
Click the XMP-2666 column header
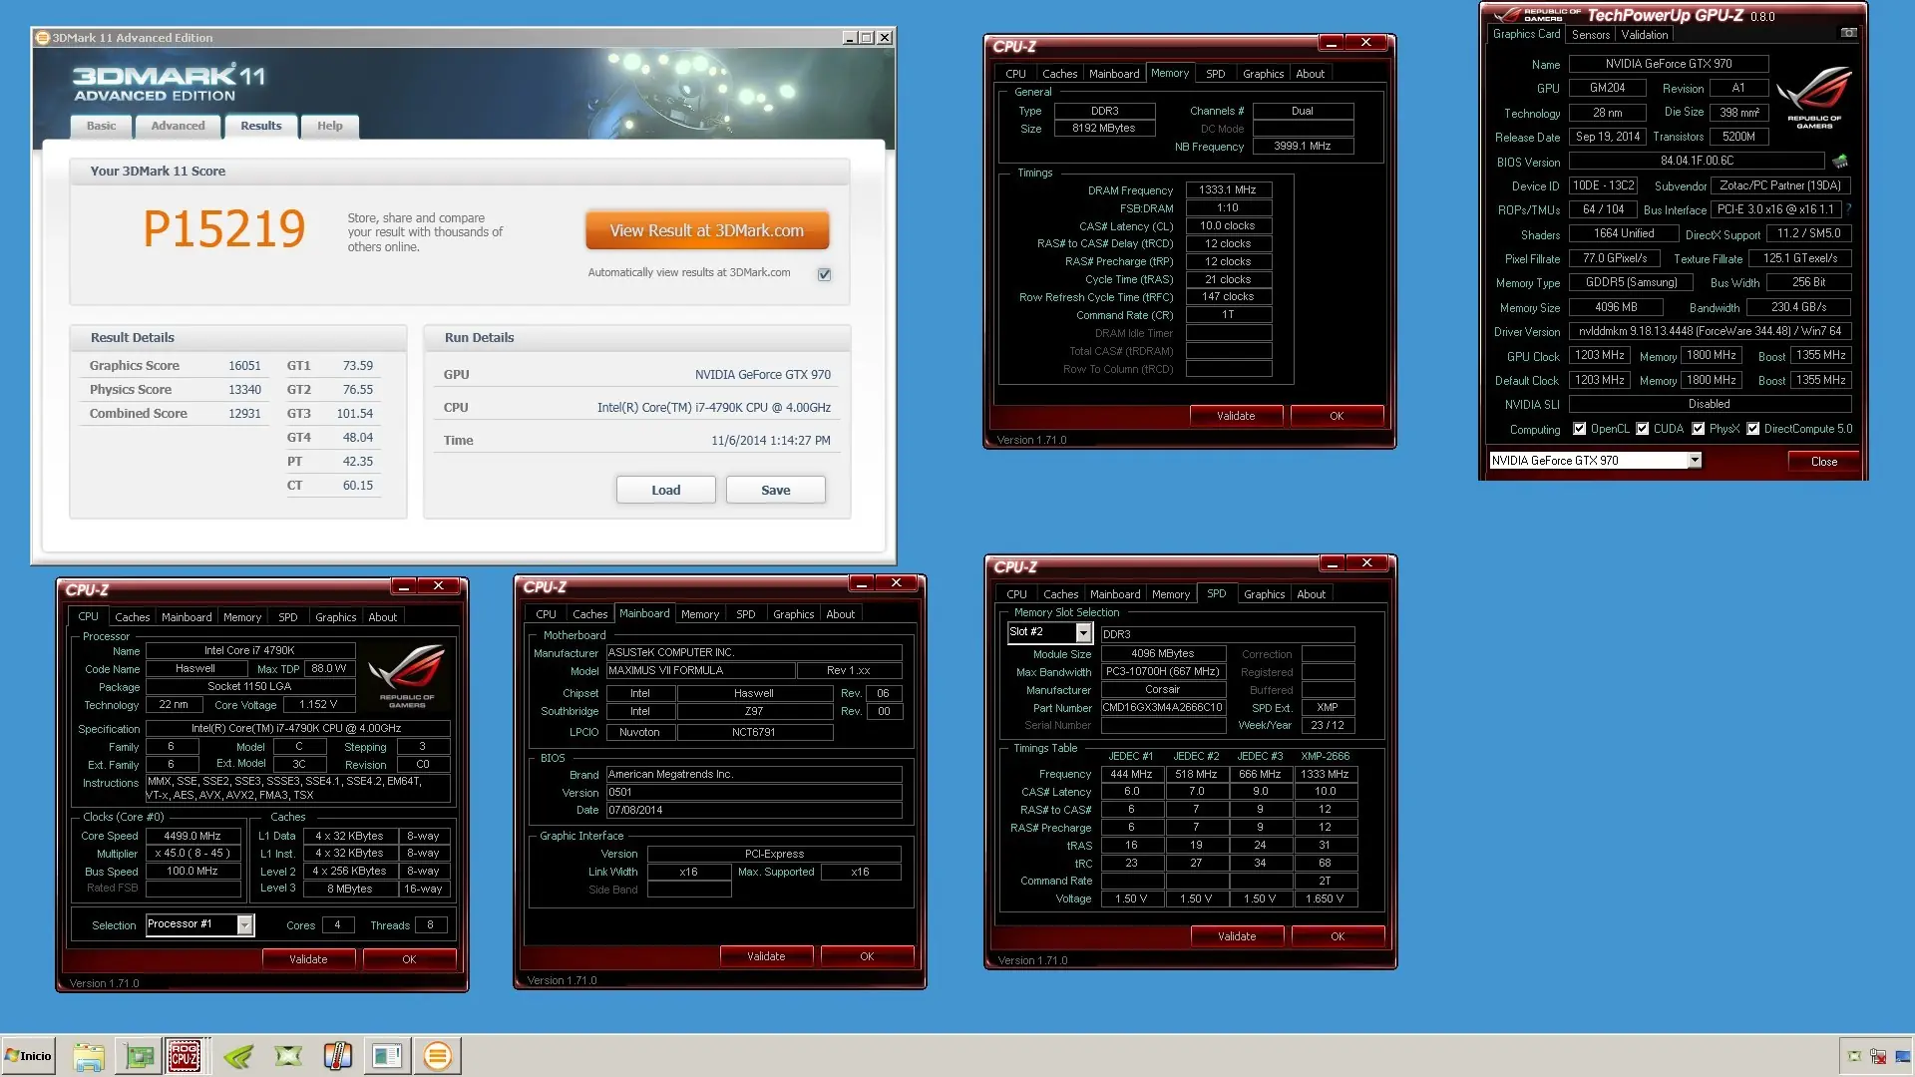tap(1325, 756)
